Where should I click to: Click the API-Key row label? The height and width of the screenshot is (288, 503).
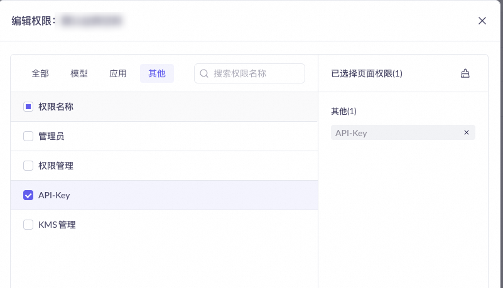[x=54, y=195]
